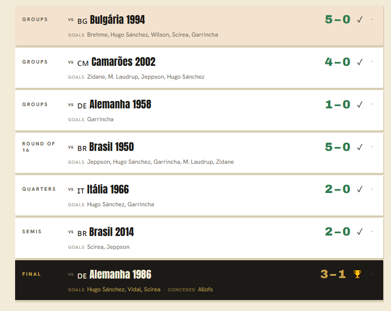Expand the Alemanha 1986 final row arrow
Viewport: 391px width, 311px height.
372,274
